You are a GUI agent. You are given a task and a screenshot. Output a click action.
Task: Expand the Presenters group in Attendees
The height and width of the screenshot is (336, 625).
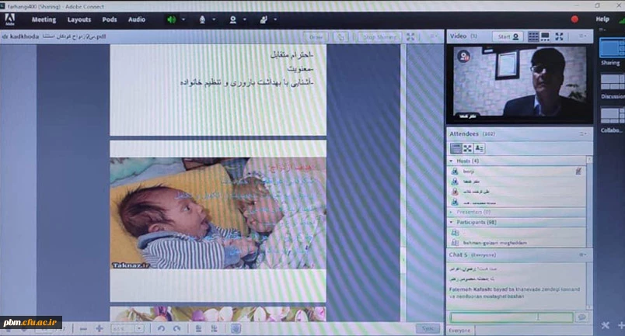[x=452, y=211]
